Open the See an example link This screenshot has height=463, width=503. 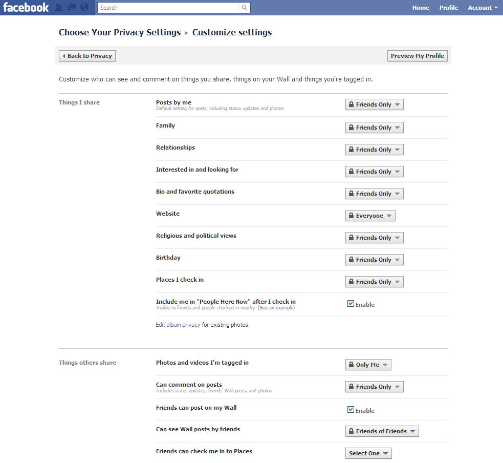(x=276, y=308)
